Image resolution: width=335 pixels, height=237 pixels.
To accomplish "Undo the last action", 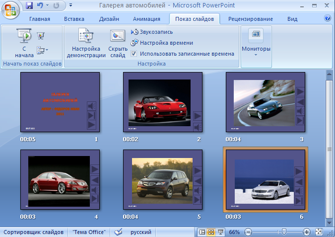I will point(40,6).
